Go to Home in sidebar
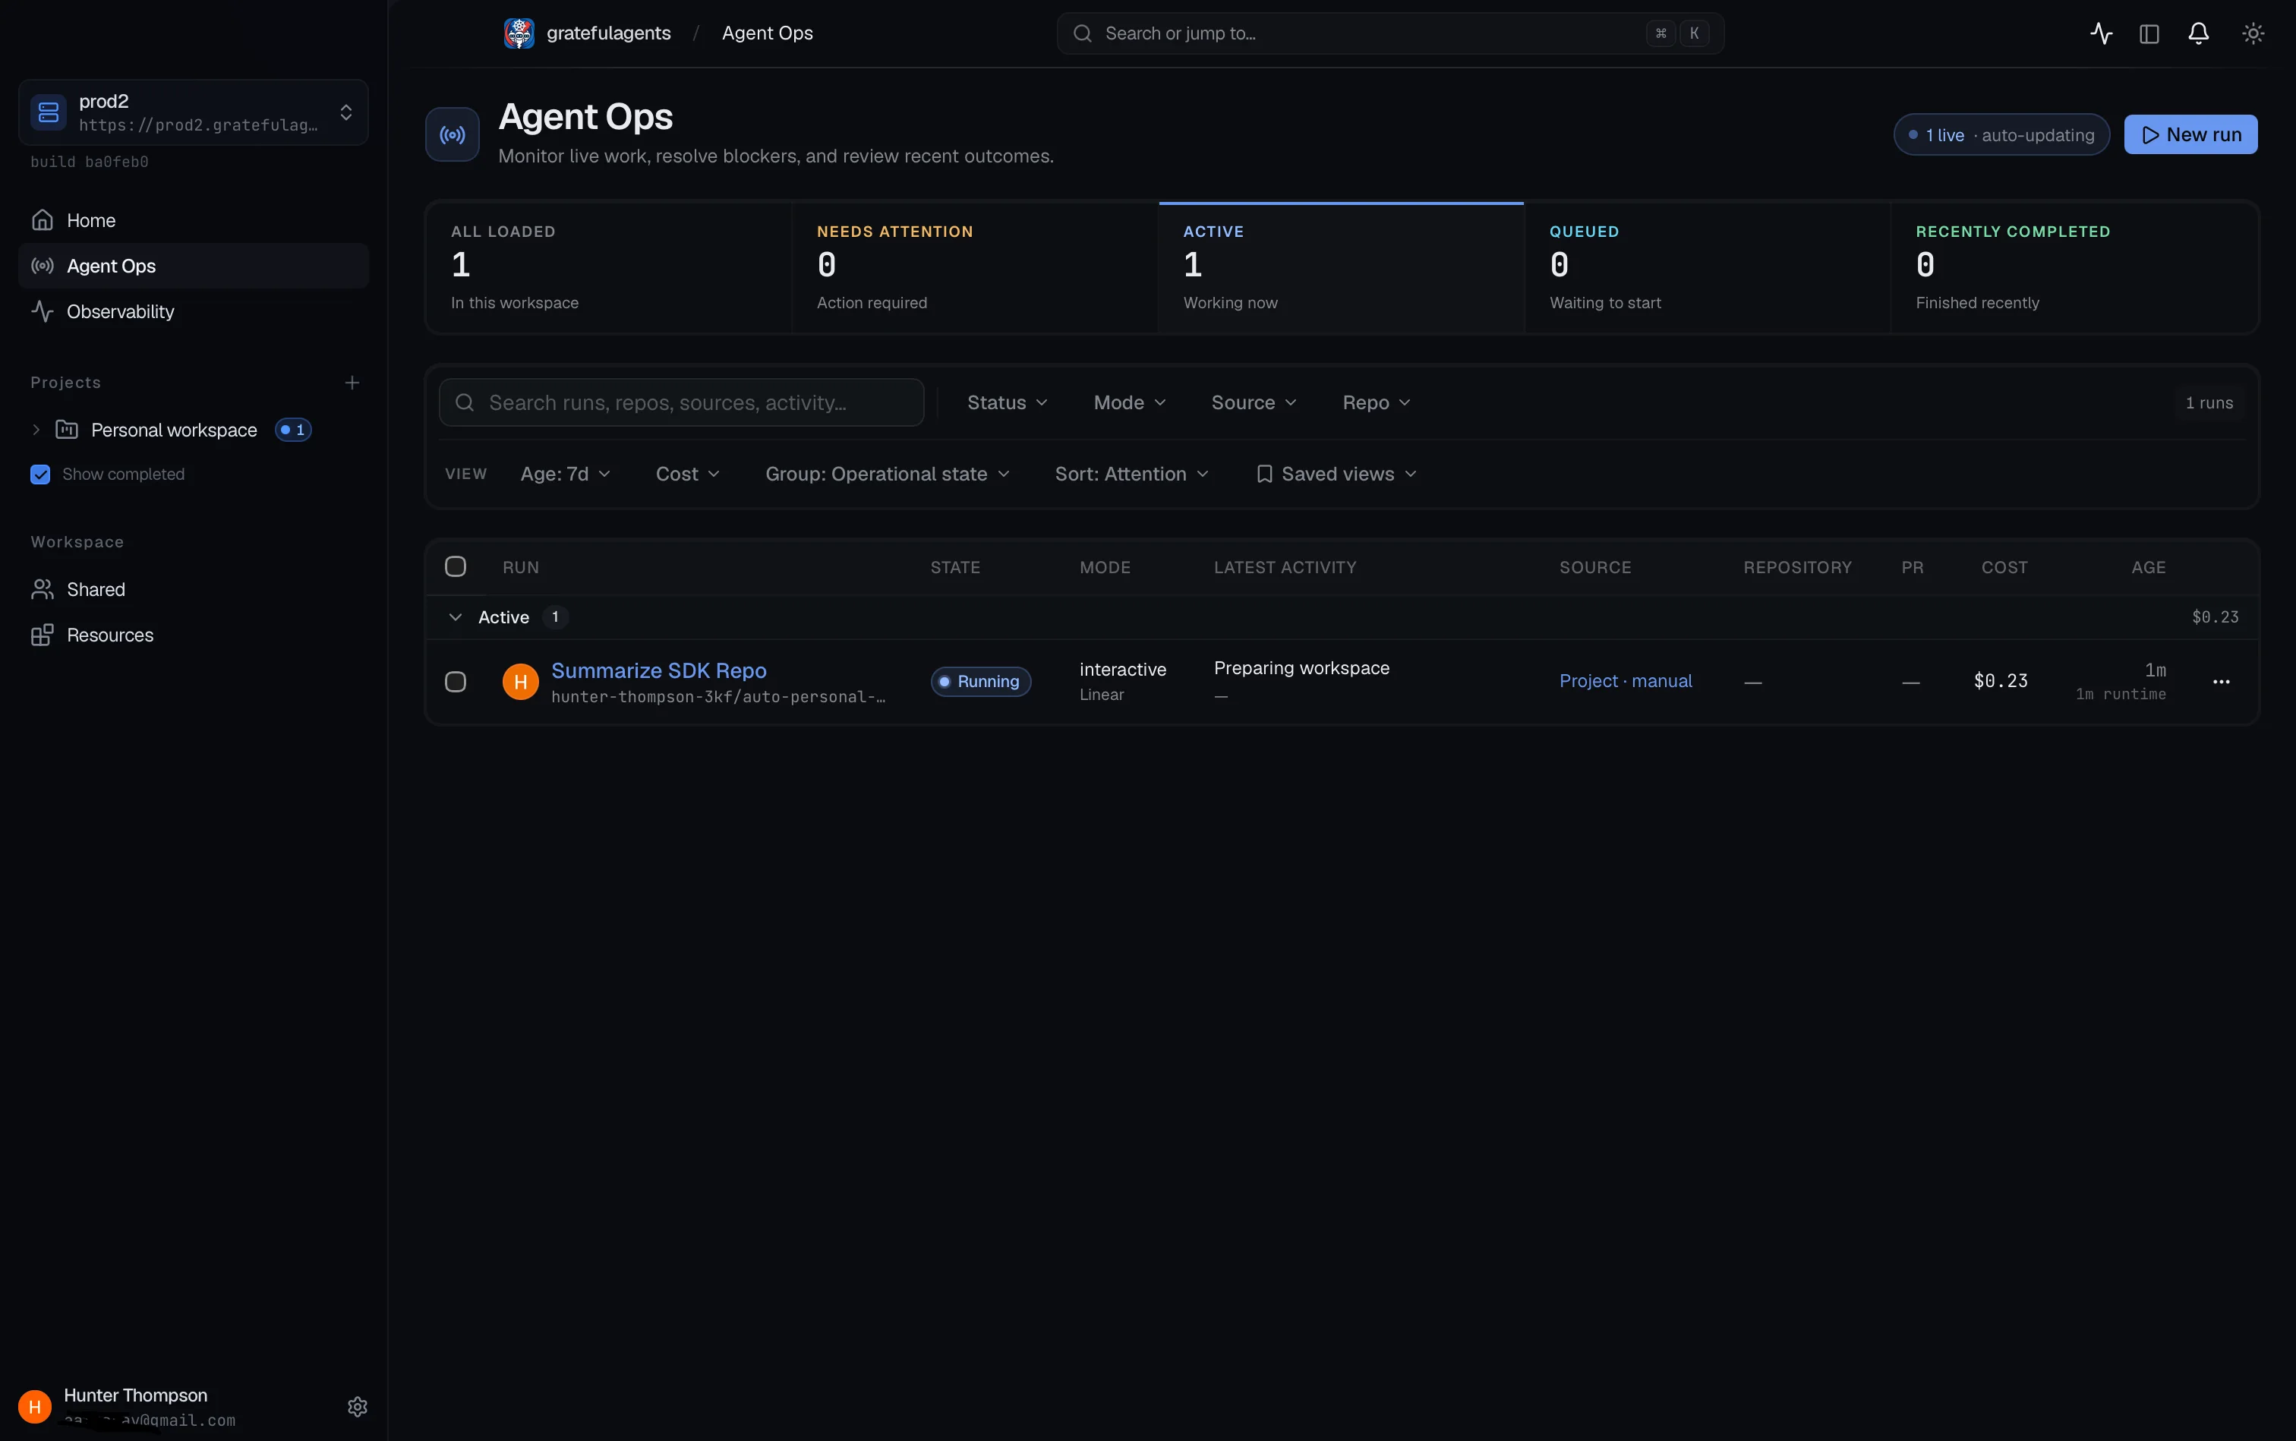 (194, 220)
